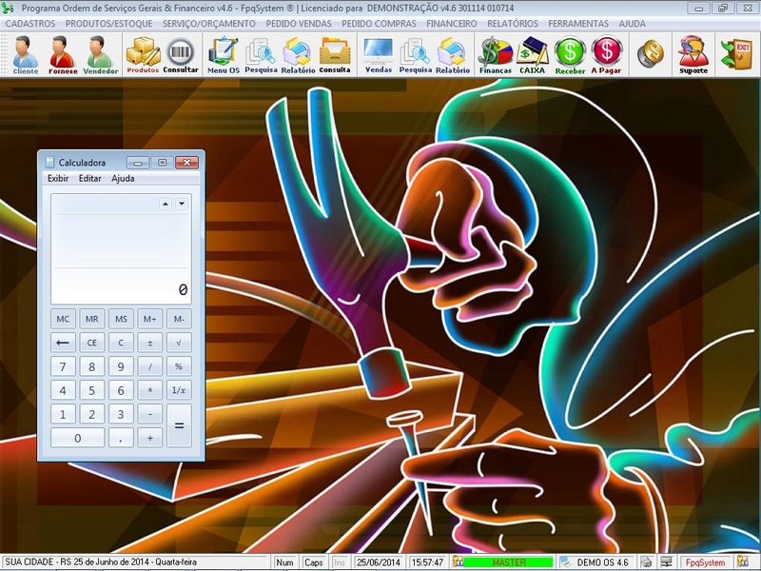Click the Consultar barcode icon
Image resolution: width=761 pixels, height=571 pixels.
181,55
